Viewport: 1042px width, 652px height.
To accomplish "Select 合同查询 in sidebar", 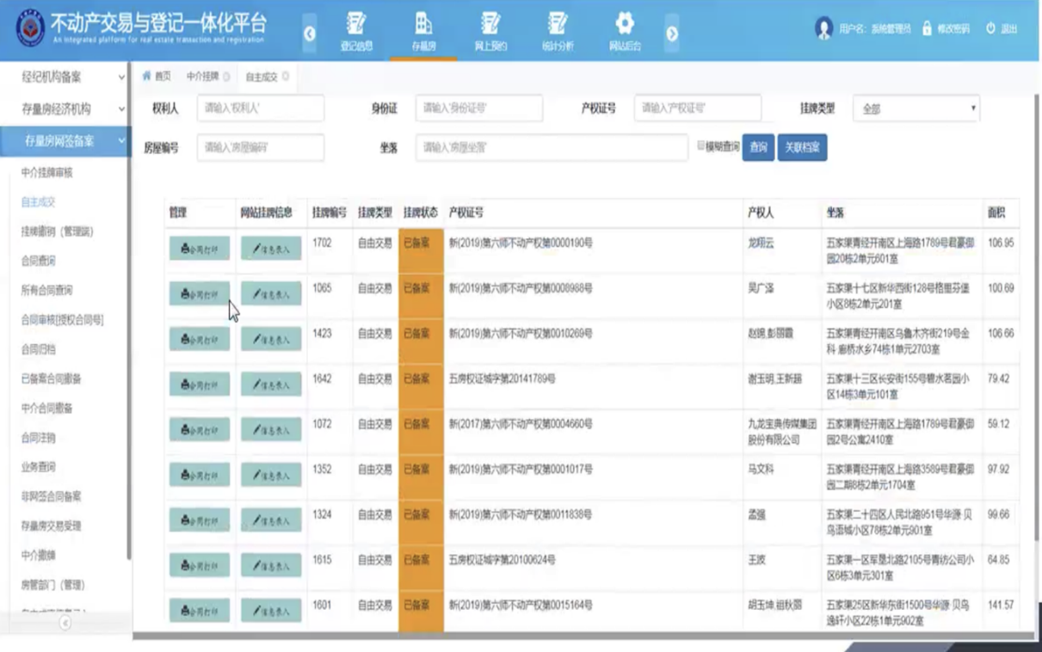I will 38,261.
